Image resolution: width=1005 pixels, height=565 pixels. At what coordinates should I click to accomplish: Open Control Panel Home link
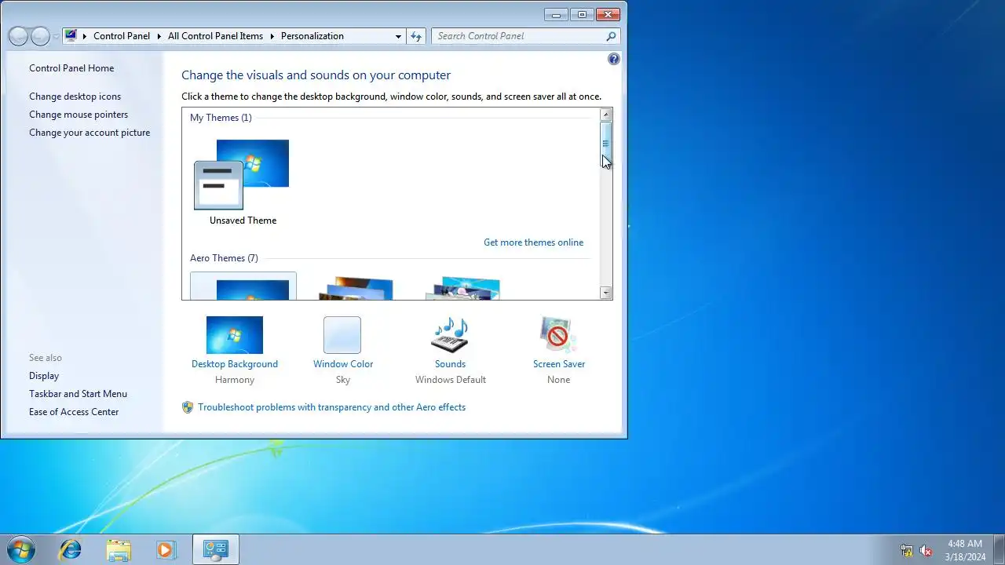[x=71, y=68]
